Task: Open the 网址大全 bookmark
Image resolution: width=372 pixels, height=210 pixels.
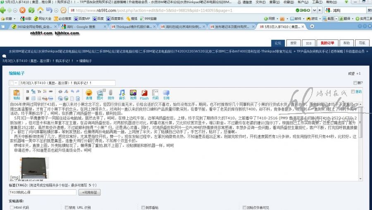Action: pos(43,19)
